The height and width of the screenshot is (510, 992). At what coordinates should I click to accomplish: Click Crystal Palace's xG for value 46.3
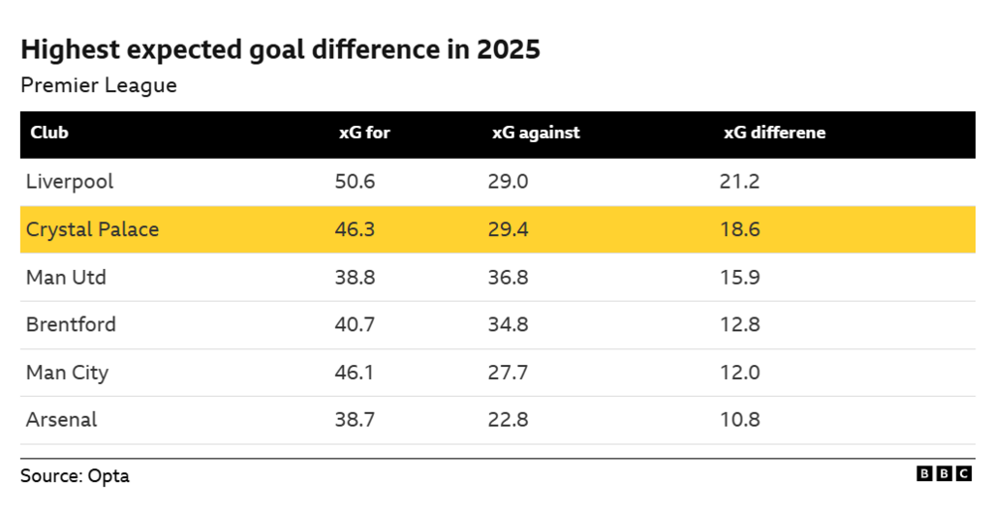[355, 229]
